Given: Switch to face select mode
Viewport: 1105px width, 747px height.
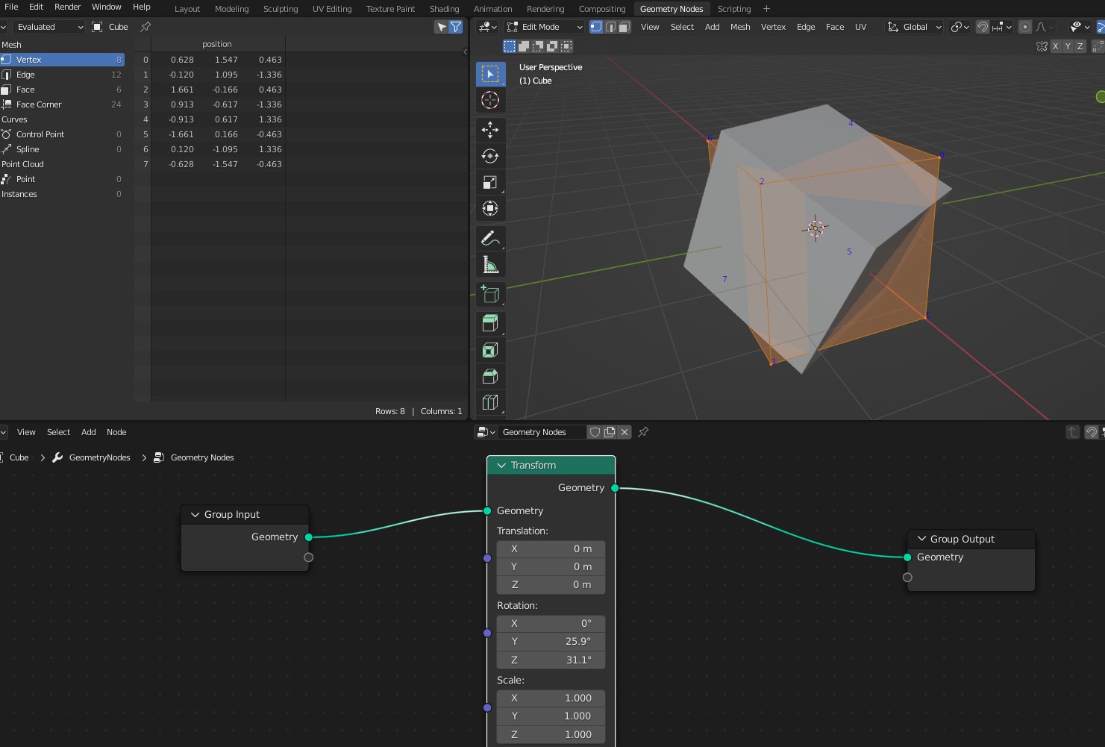Looking at the screenshot, I should click(x=625, y=27).
